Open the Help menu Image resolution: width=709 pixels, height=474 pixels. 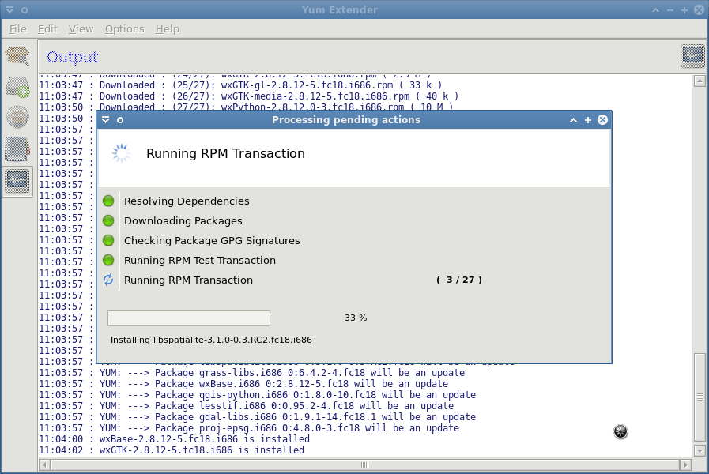click(168, 29)
